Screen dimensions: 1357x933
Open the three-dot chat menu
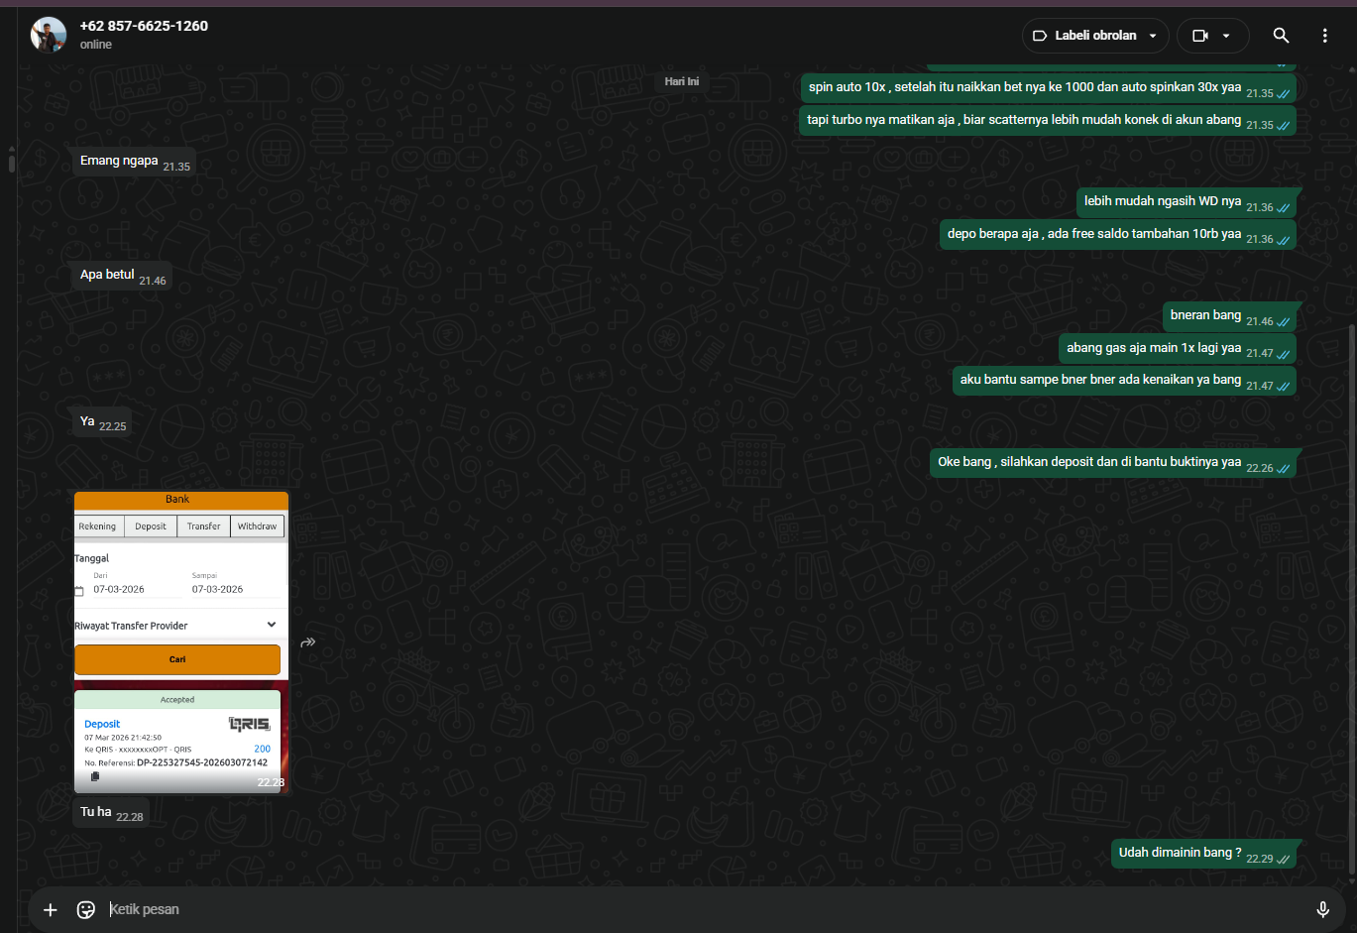coord(1324,36)
